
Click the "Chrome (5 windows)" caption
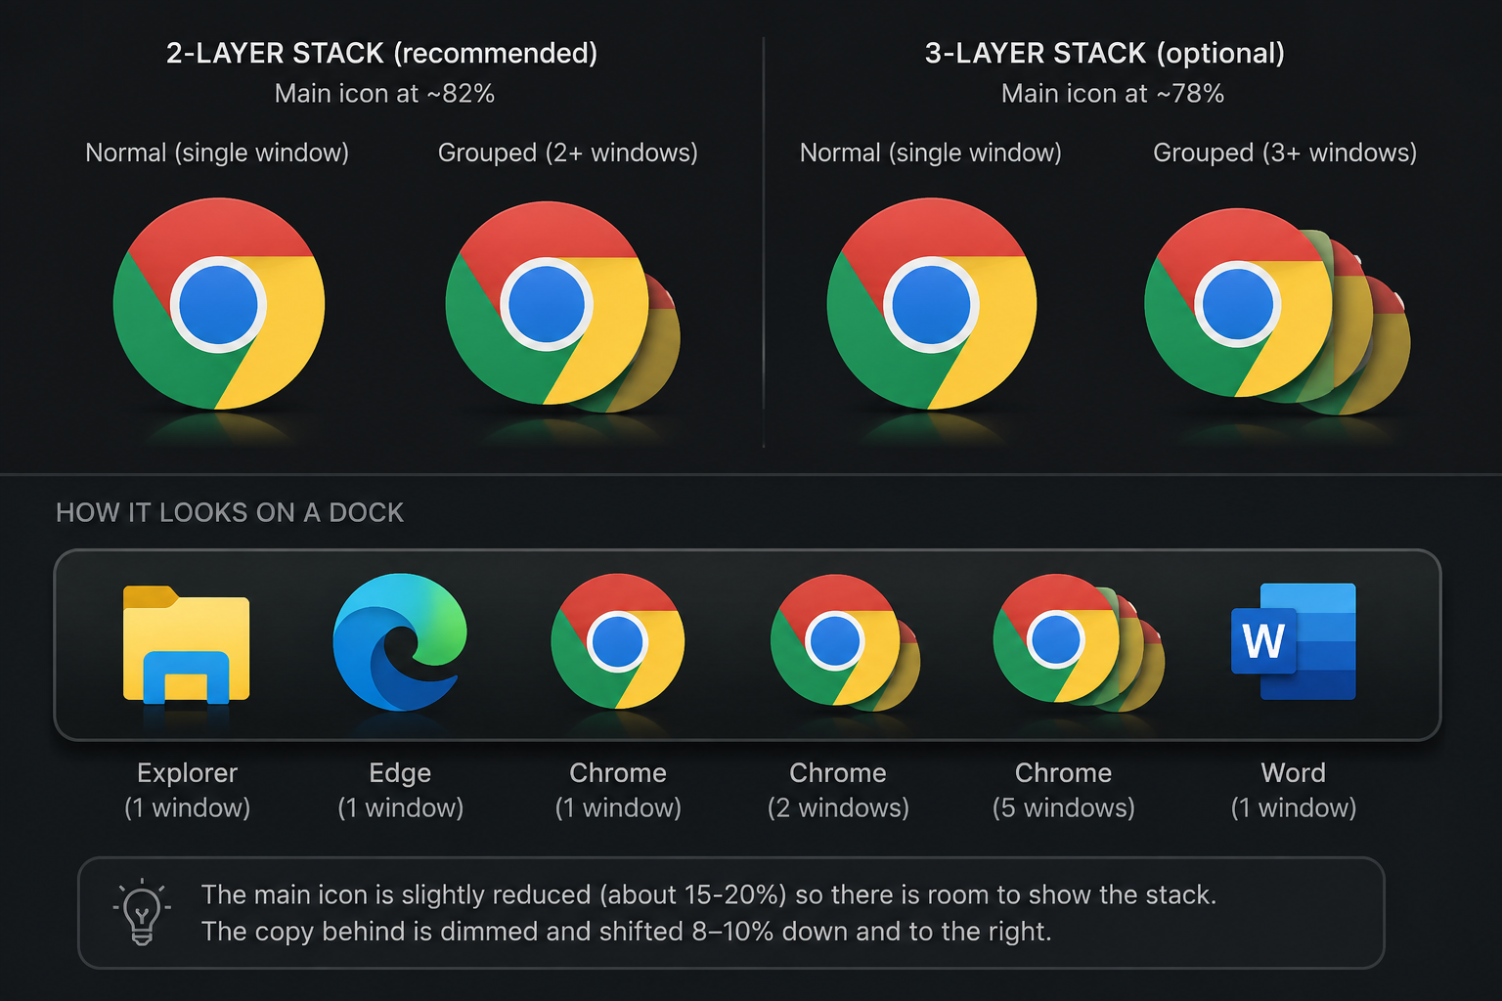[1064, 790]
